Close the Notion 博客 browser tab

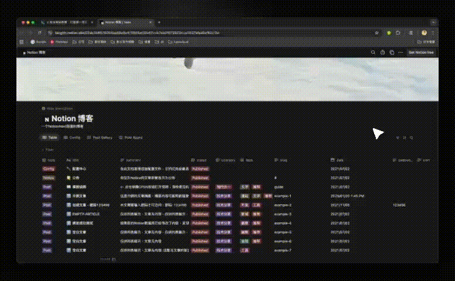[x=150, y=22]
